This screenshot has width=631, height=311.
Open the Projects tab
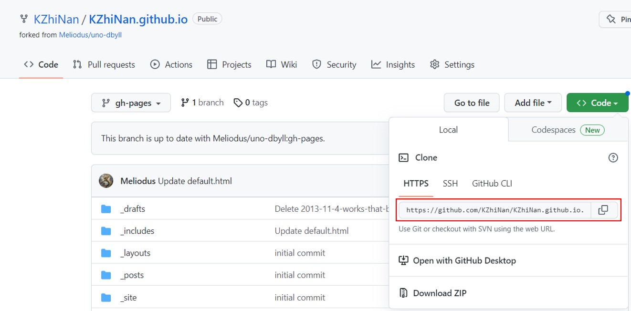pyautogui.click(x=230, y=65)
